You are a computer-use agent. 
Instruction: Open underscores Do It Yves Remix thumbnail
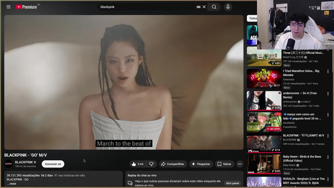(x=264, y=101)
